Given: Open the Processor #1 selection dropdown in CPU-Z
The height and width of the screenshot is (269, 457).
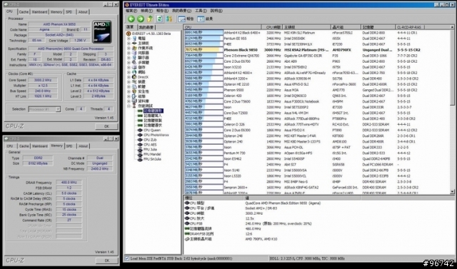Looking at the screenshot, I should click(x=58, y=109).
